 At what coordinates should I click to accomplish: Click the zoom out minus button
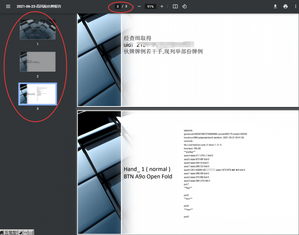(x=139, y=6)
